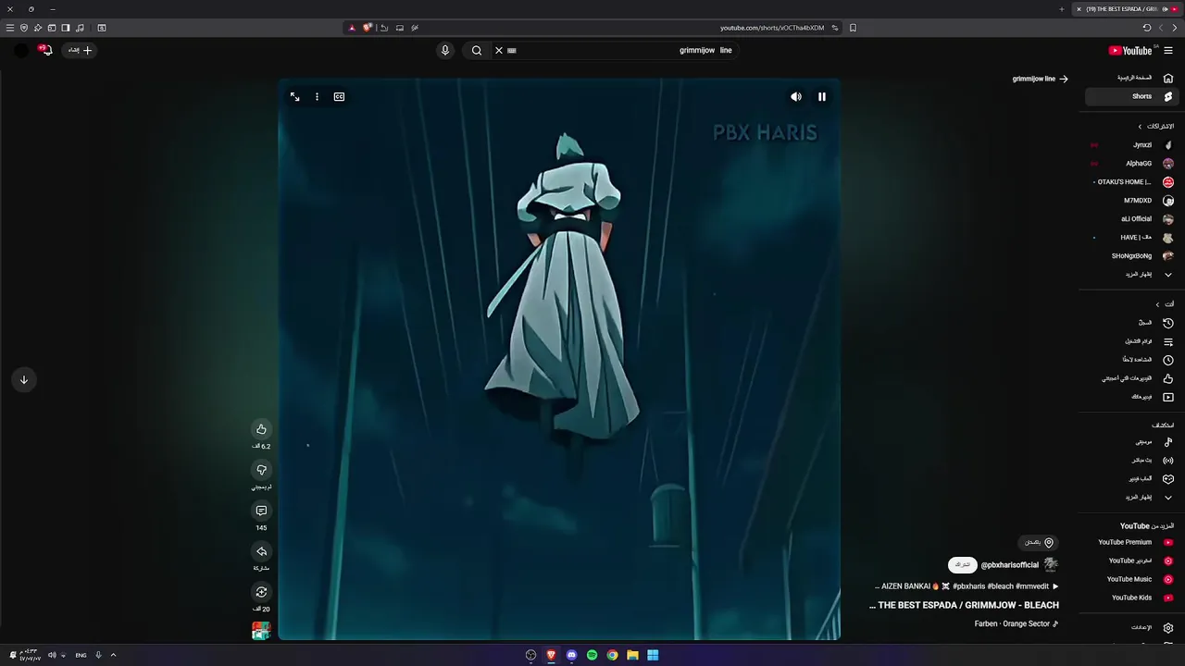Mute the Shorts video audio
1185x666 pixels.
(796, 96)
